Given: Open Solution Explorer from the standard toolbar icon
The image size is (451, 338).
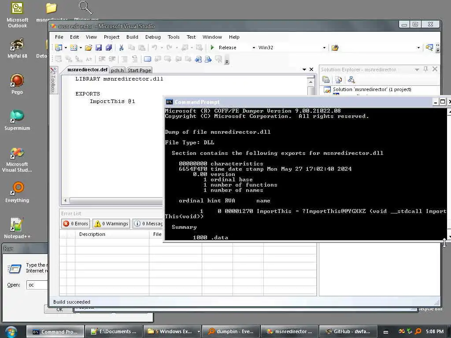Looking at the screenshot, I should click(429, 48).
